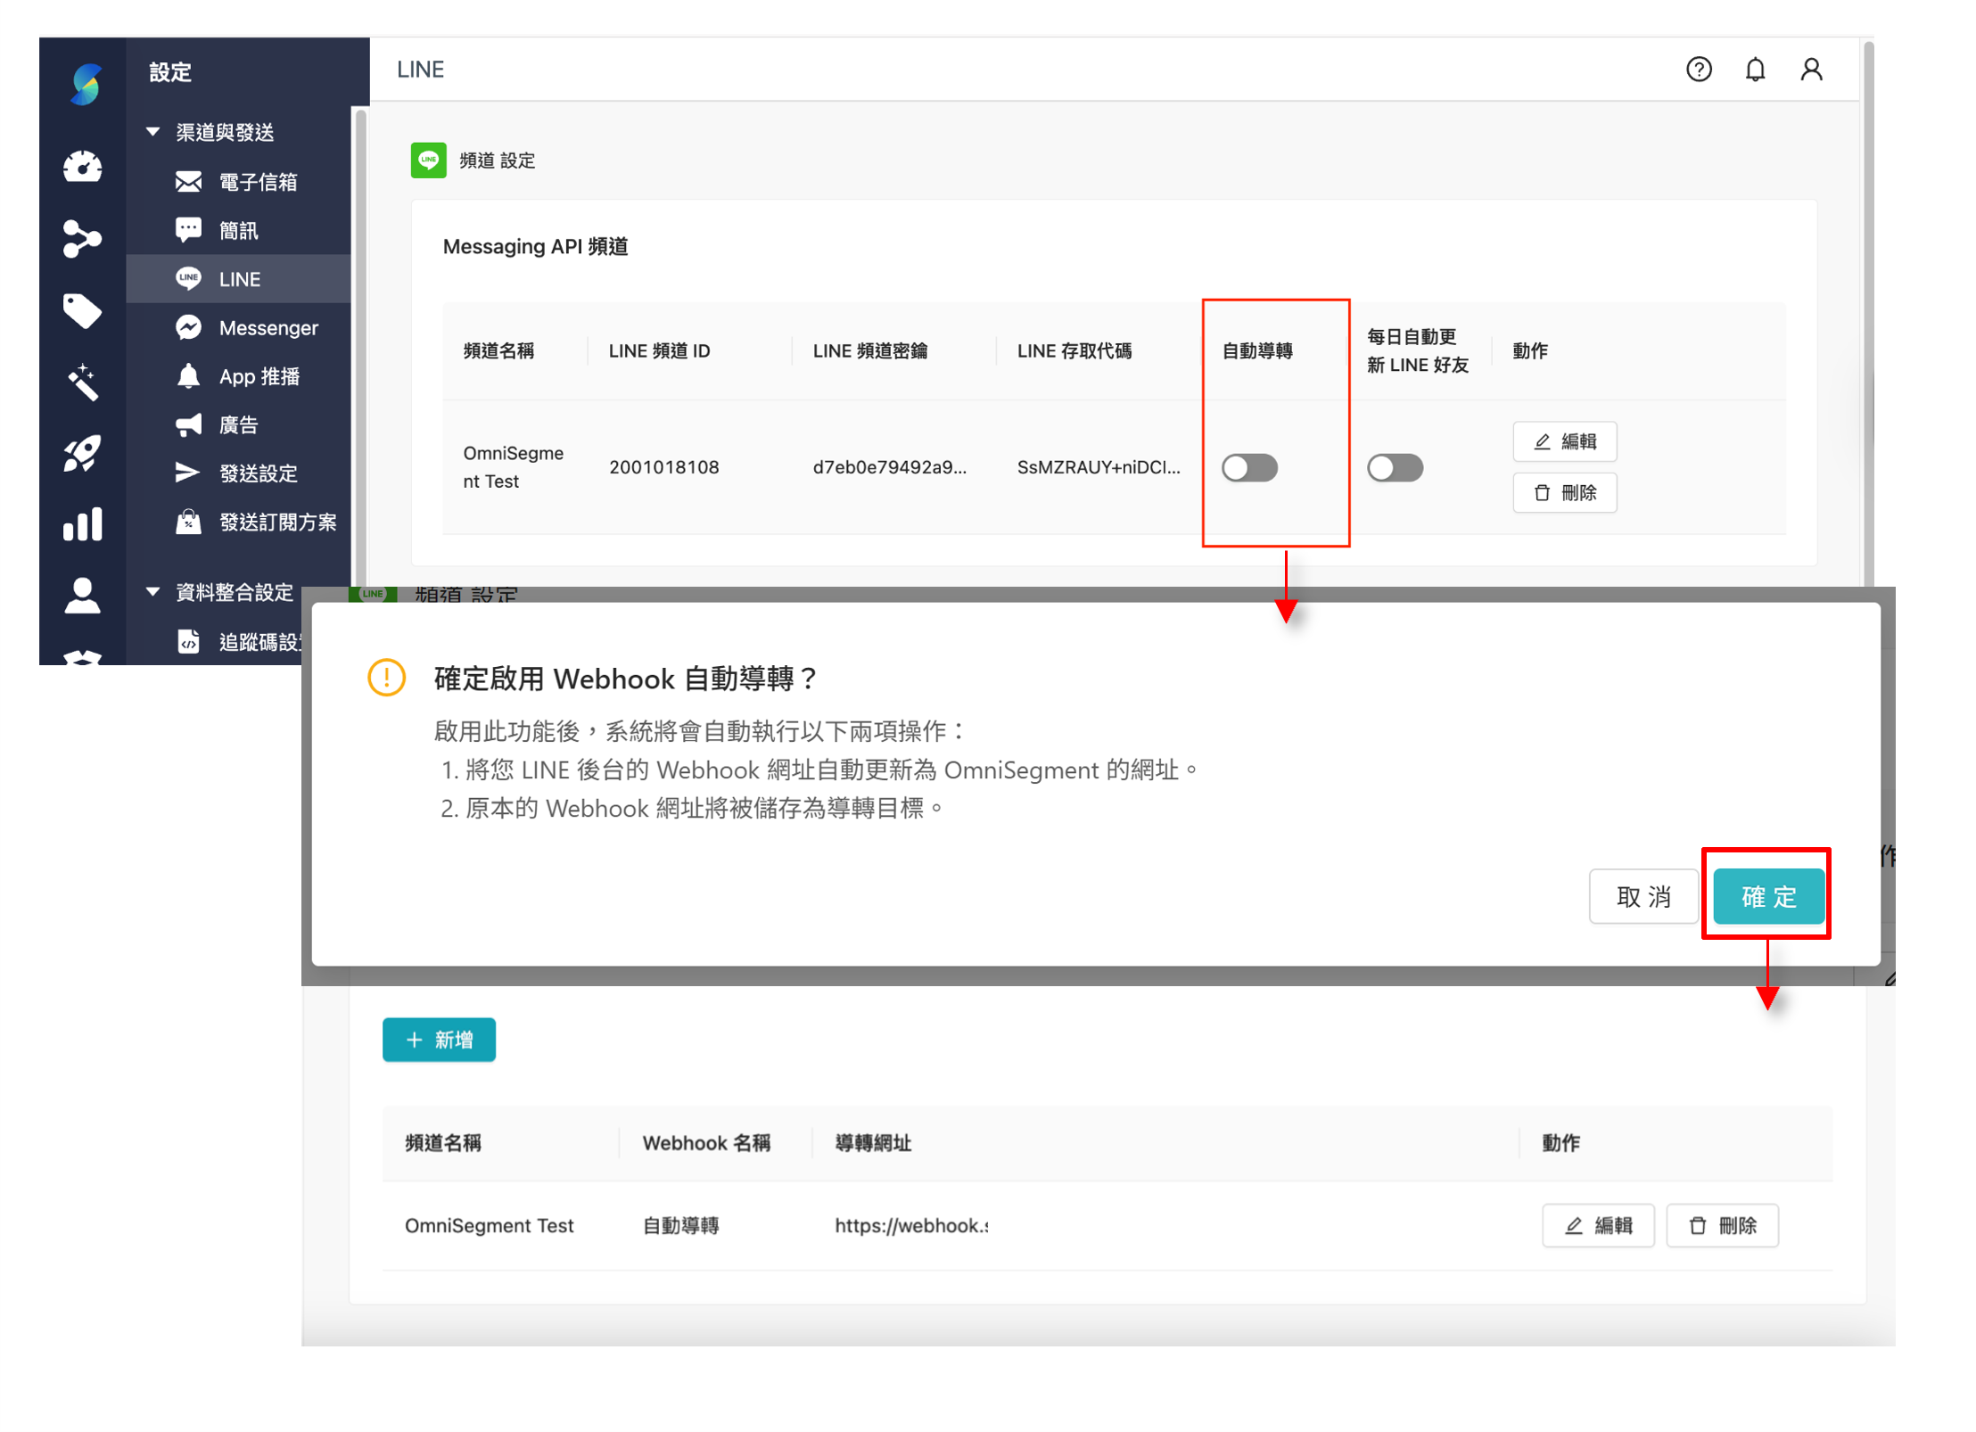Open the notification bell icon in top bar
This screenshot has height=1432, width=1976.
coord(1755,70)
